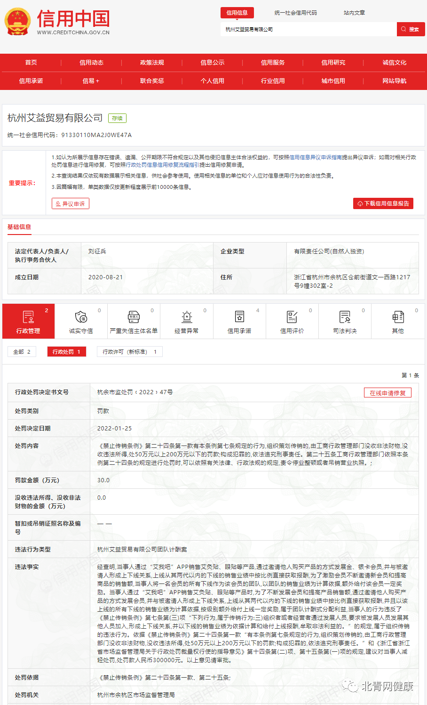Open 信用研究 navigation item
Screen dimensions: 427x705
333,63
